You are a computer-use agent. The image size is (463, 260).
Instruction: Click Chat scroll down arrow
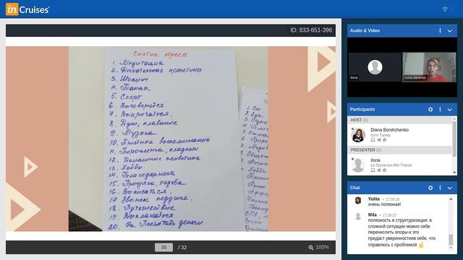click(x=451, y=248)
